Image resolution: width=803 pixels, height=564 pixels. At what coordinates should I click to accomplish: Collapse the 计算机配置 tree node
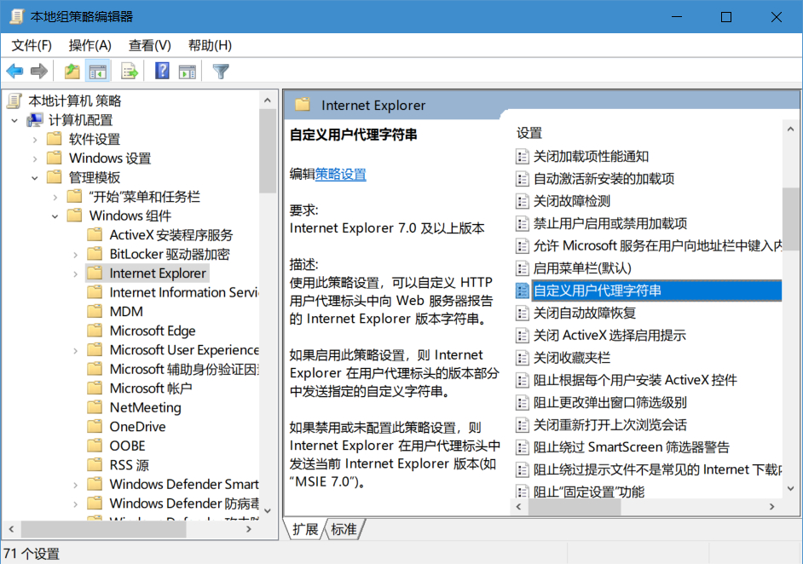click(14, 119)
